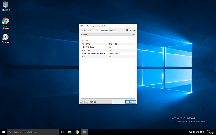Click the General section header
Image resolution: width=216 pixels, height=135 pixels.
click(x=84, y=41)
